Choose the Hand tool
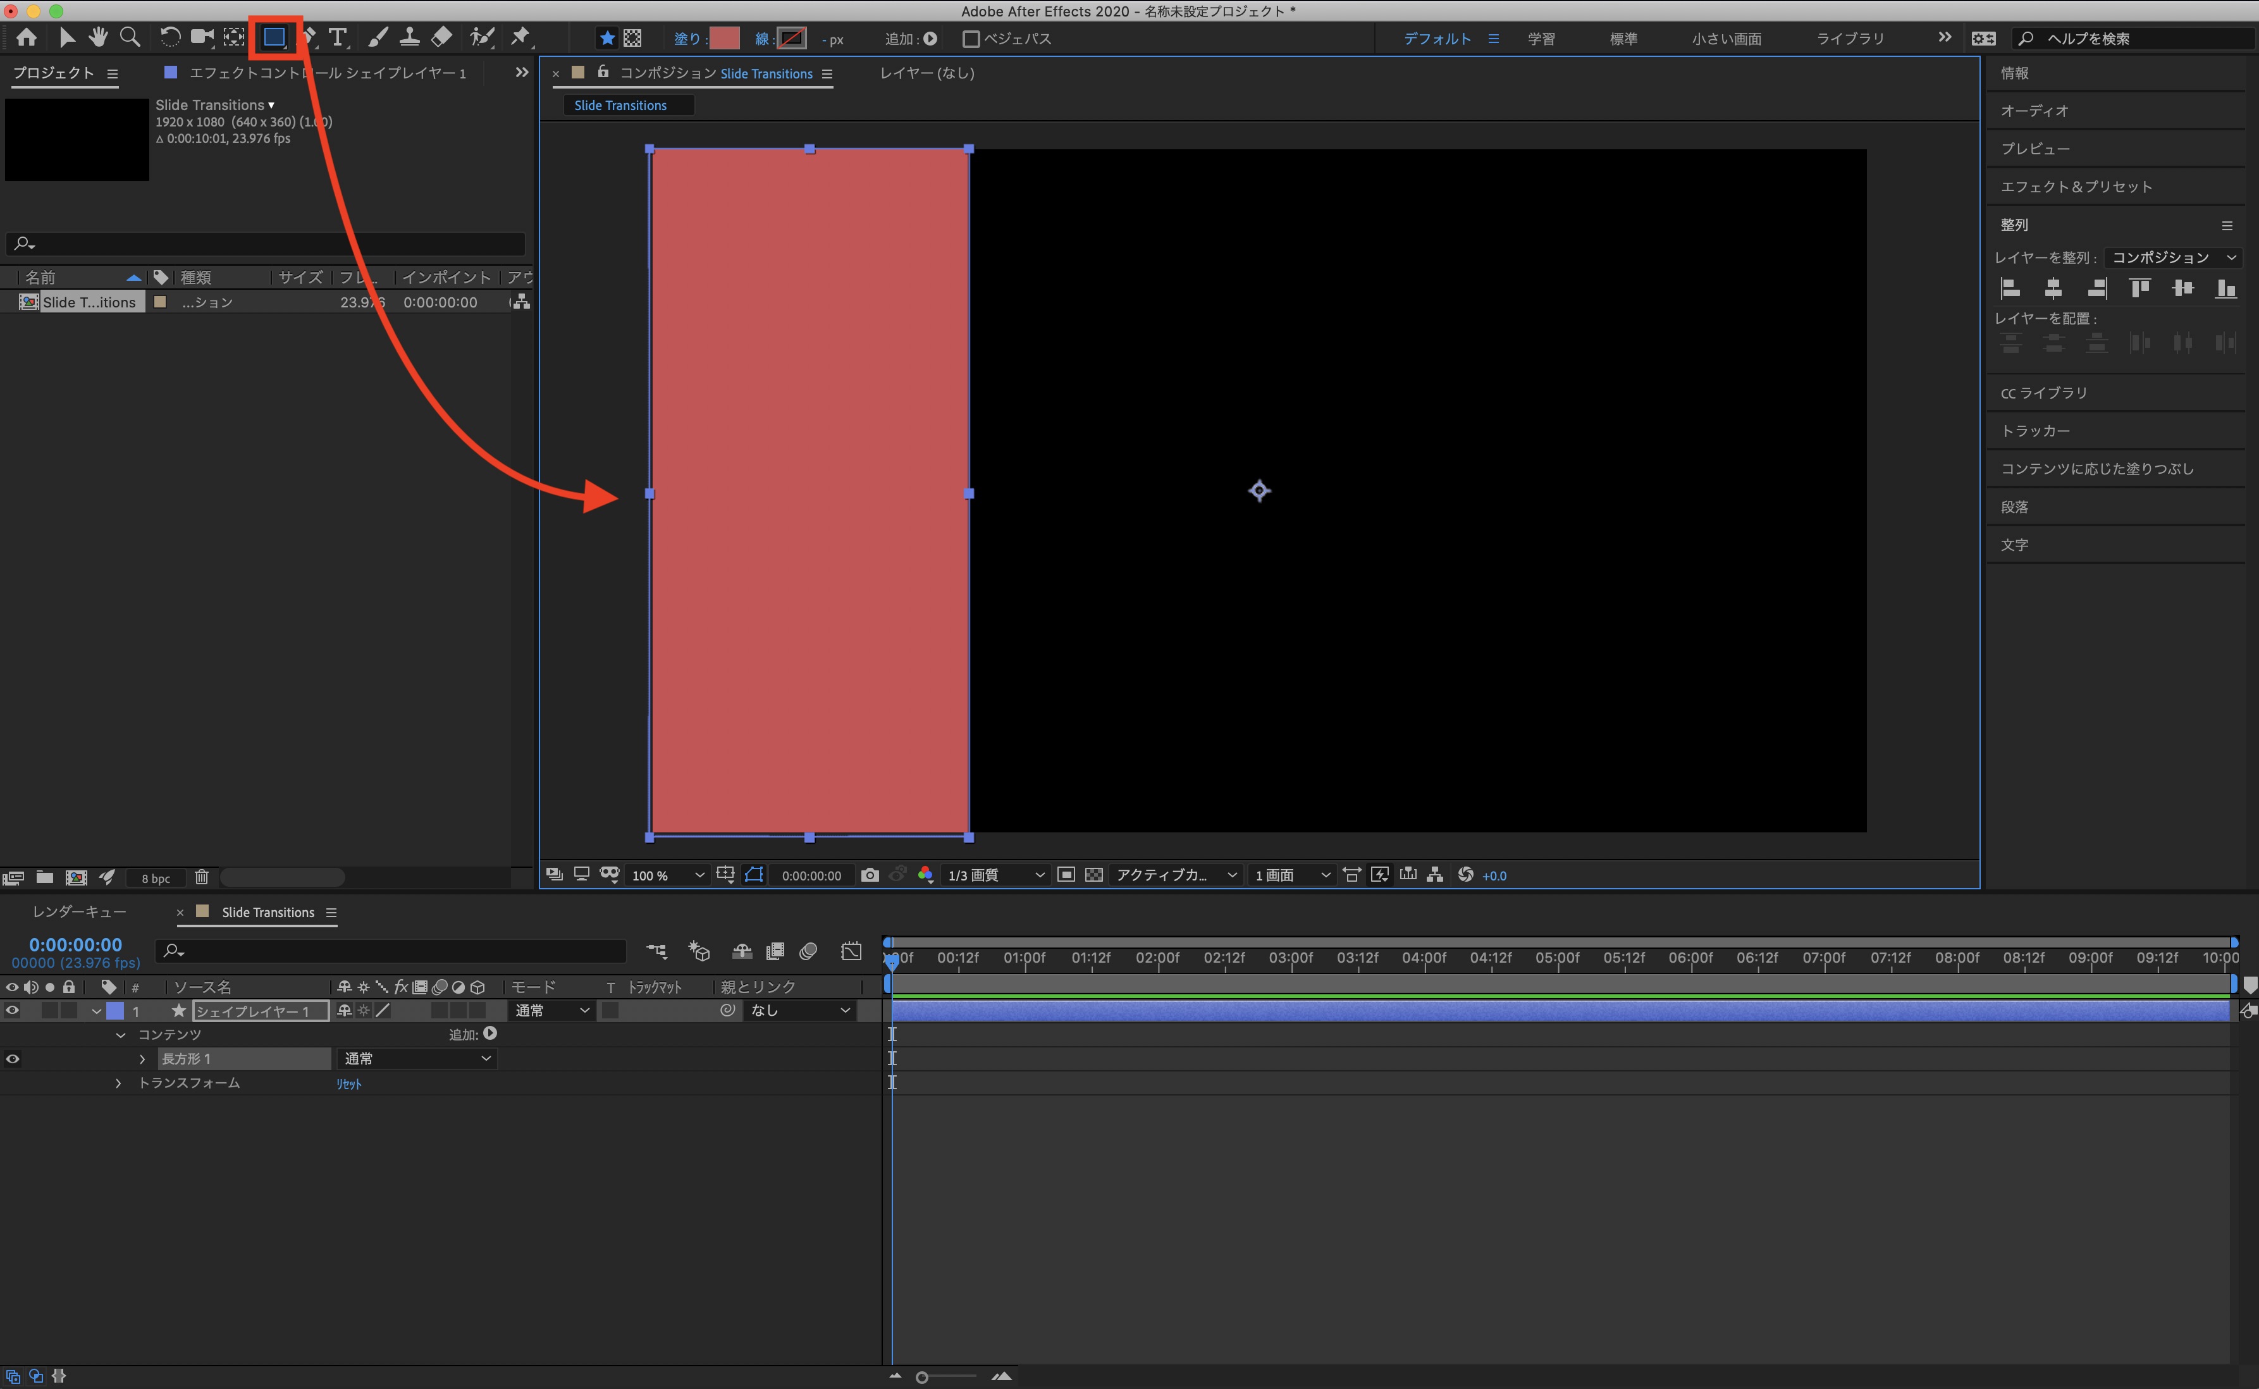The width and height of the screenshot is (2259, 1389). pyautogui.click(x=98, y=38)
